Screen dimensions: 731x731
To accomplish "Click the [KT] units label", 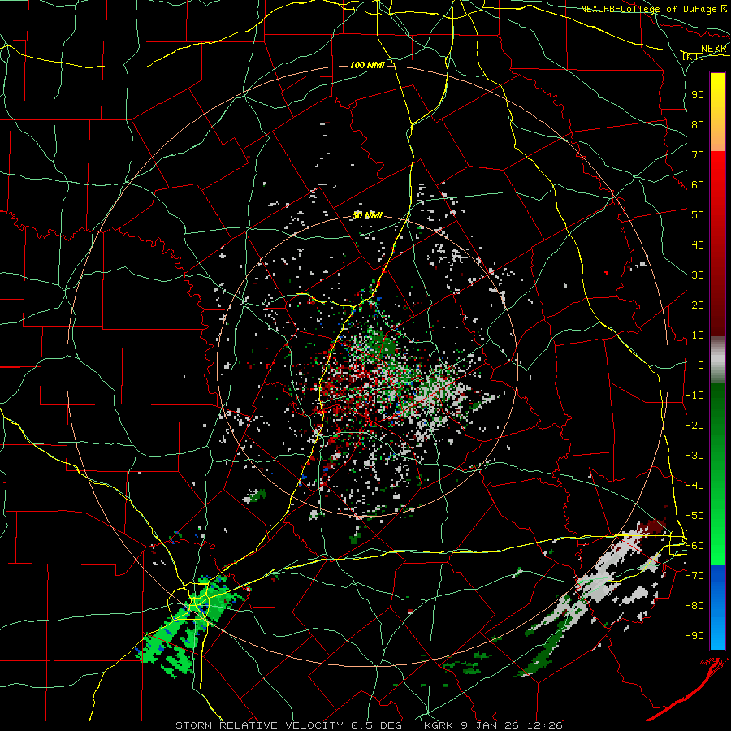I will click(694, 56).
